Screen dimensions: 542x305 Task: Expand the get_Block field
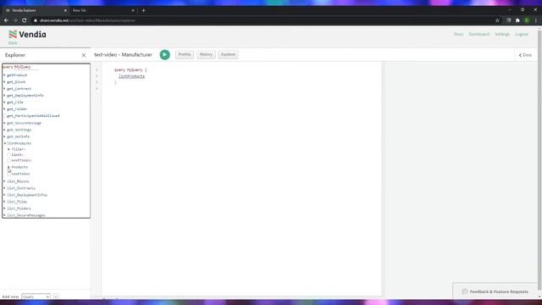(x=4, y=82)
